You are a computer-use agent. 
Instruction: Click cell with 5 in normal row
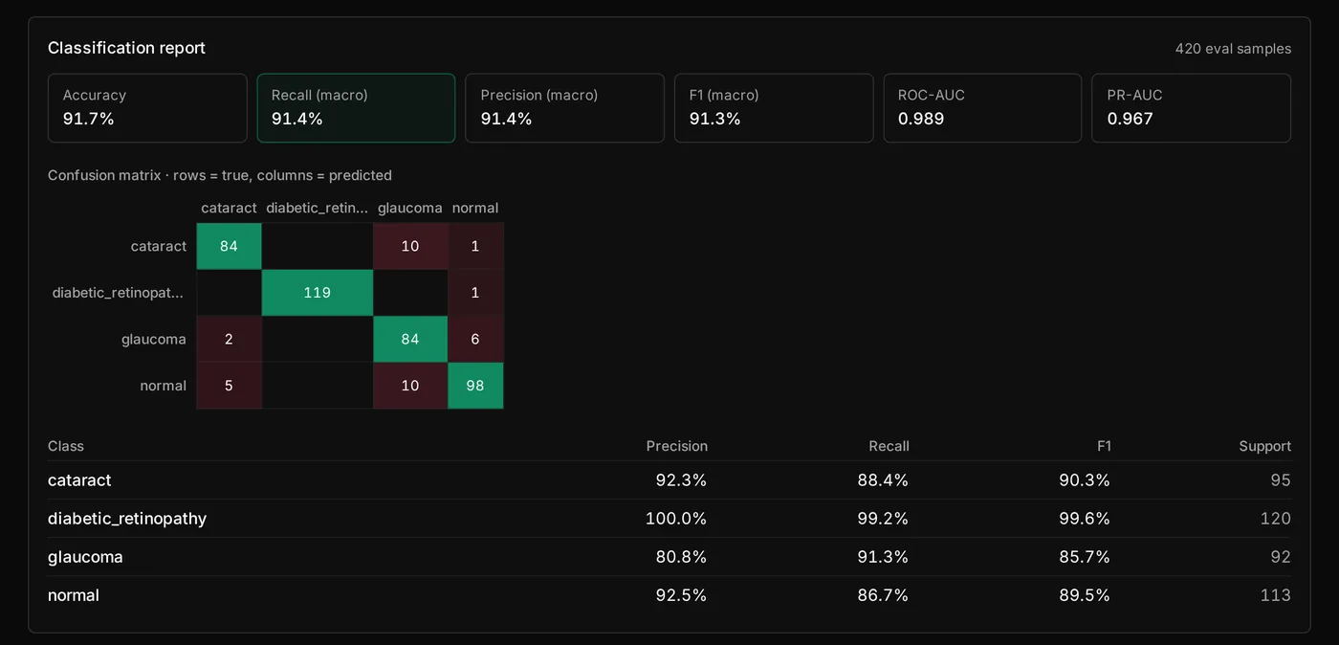click(x=229, y=386)
